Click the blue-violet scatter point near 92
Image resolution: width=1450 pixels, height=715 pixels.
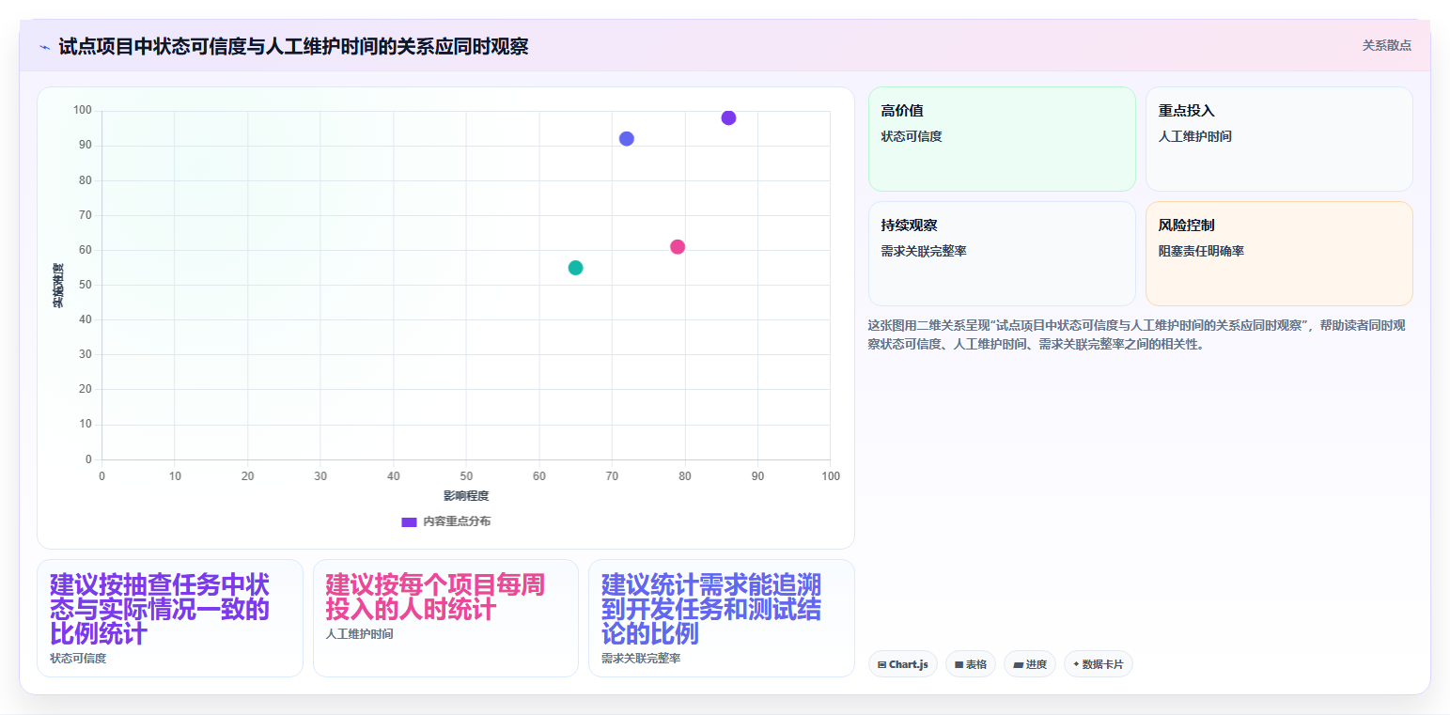(x=627, y=139)
